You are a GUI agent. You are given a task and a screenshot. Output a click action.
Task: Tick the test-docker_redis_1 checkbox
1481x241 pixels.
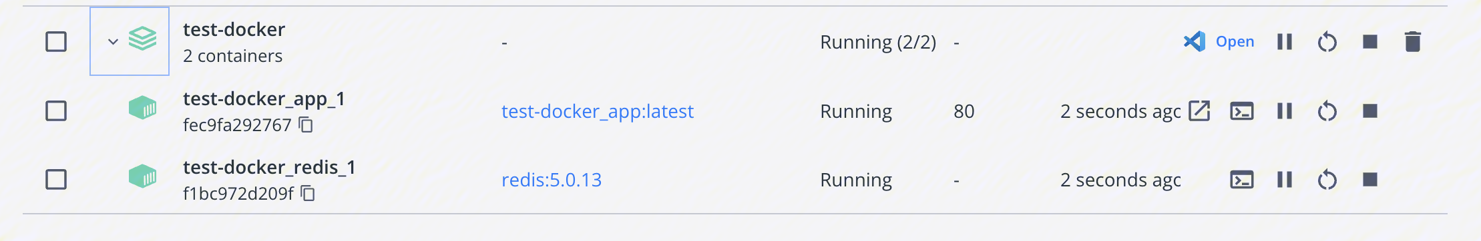click(56, 179)
